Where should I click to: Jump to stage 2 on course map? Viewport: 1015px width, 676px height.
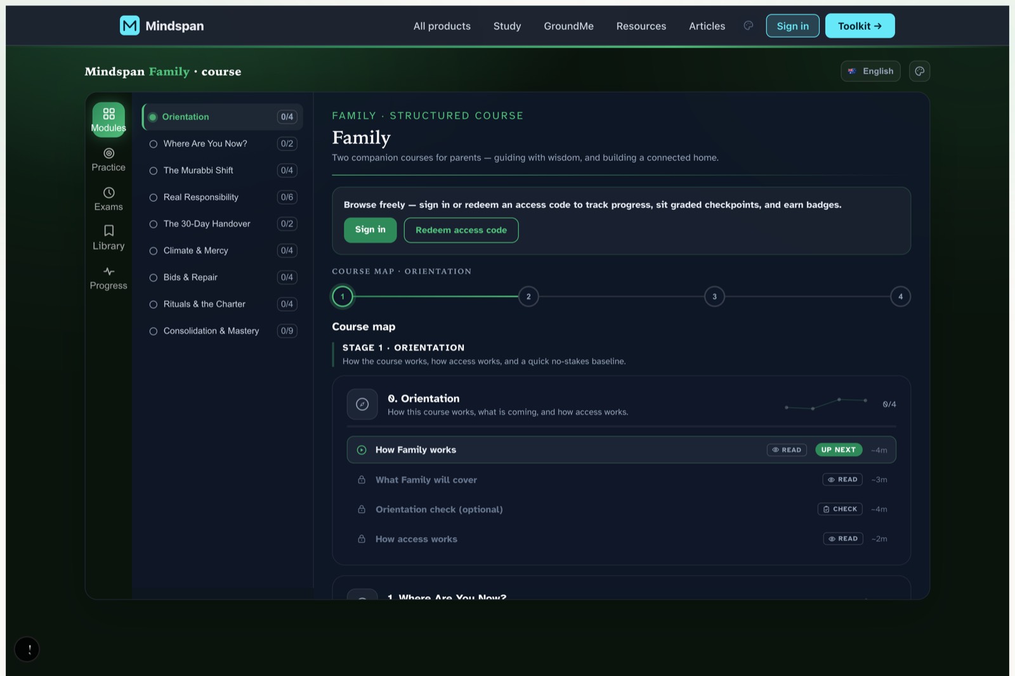528,296
